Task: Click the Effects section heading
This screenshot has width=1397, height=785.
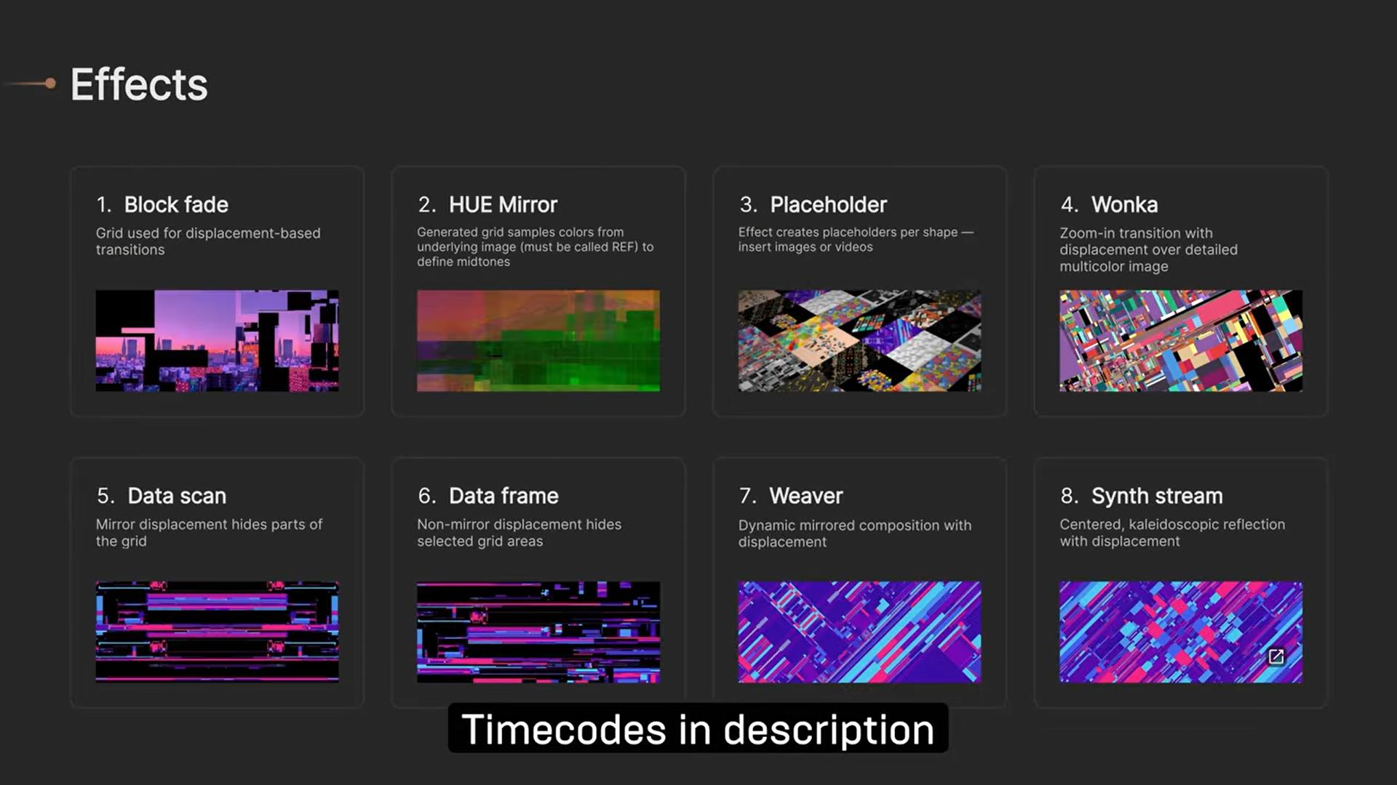Action: [139, 84]
